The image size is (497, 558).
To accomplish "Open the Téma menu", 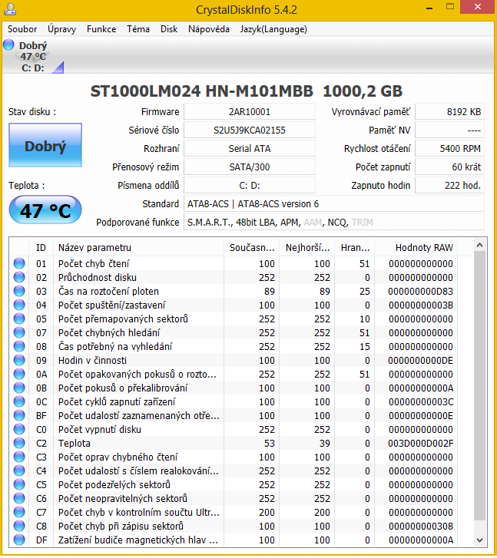I will click(x=138, y=29).
